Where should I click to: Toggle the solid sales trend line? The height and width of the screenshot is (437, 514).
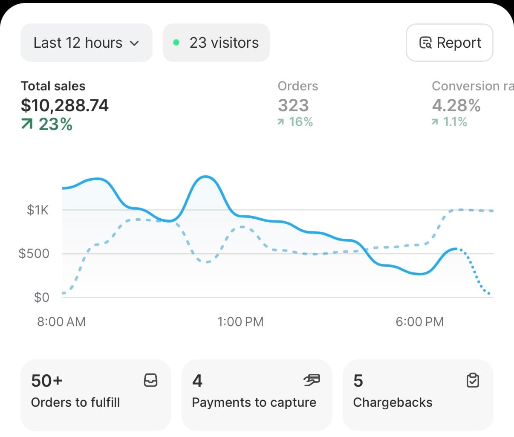pyautogui.click(x=205, y=176)
